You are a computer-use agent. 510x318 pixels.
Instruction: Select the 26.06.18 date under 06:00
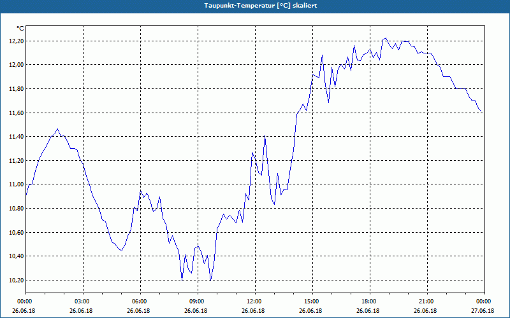pyautogui.click(x=138, y=311)
